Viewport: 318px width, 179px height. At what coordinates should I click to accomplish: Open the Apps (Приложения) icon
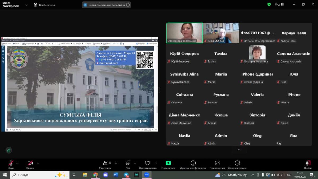[217, 163]
